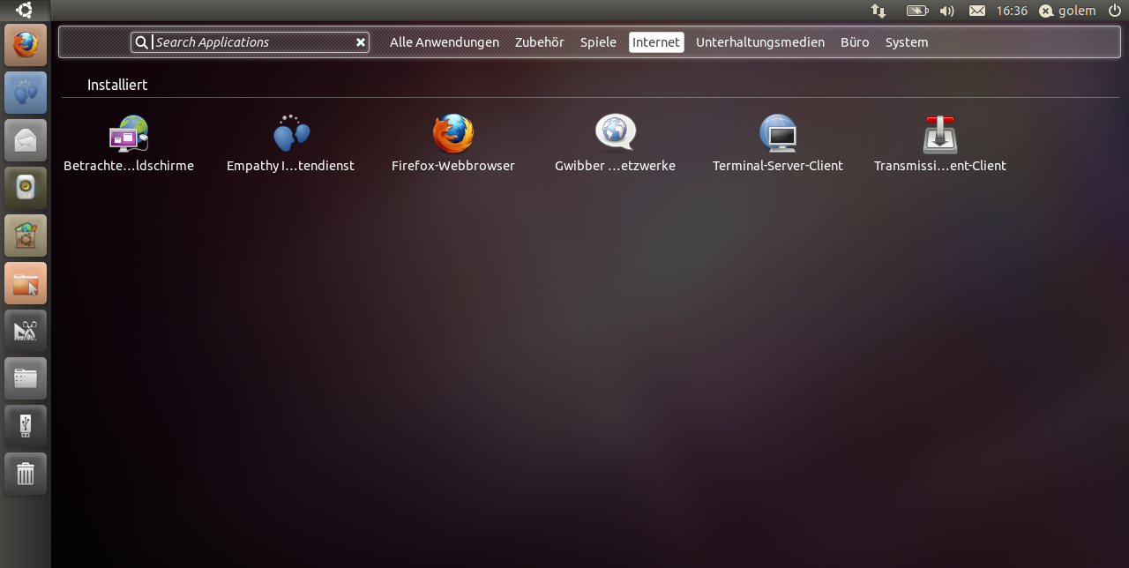1129x568 pixels.
Task: Click into the Search Applications field
Action: (251, 42)
